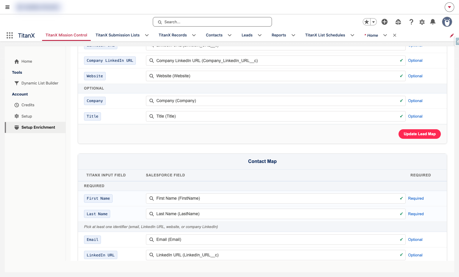This screenshot has width=459, height=277.
Task: Click search icon in Website field
Action: (152, 76)
